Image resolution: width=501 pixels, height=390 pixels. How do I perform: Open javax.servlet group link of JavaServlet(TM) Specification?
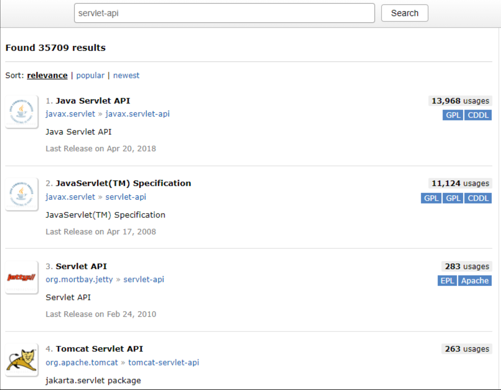click(70, 197)
